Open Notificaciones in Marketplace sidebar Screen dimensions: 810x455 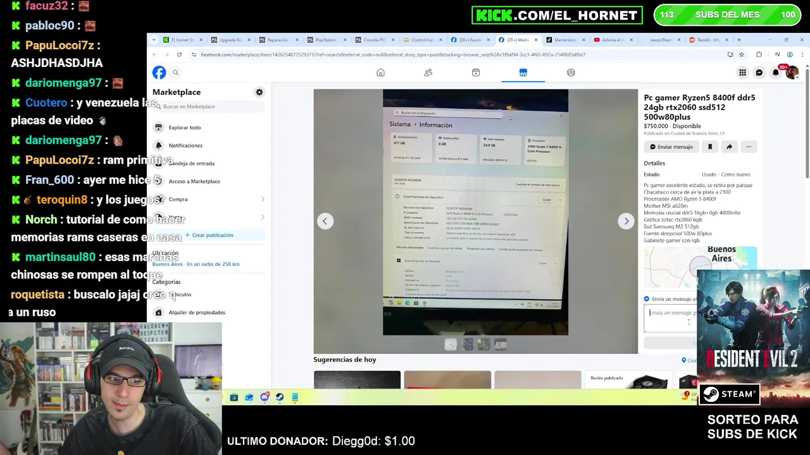[209, 145]
